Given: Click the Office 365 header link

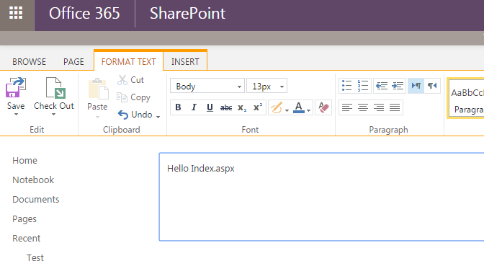Looking at the screenshot, I should [84, 13].
